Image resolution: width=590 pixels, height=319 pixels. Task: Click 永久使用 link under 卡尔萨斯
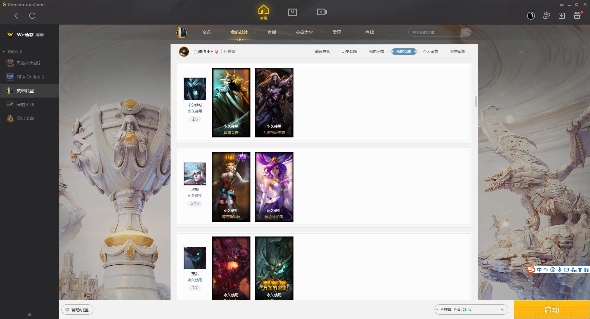coord(195,111)
